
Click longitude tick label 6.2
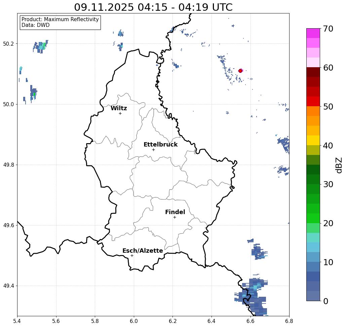coord(172,321)
